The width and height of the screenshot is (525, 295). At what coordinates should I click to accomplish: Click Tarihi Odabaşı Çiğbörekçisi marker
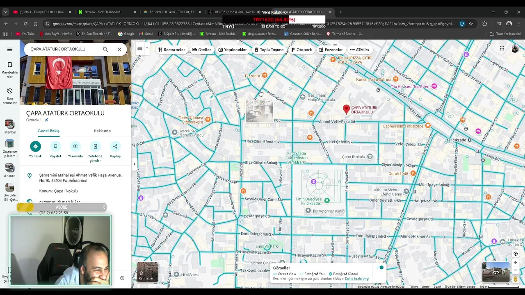coord(208,120)
